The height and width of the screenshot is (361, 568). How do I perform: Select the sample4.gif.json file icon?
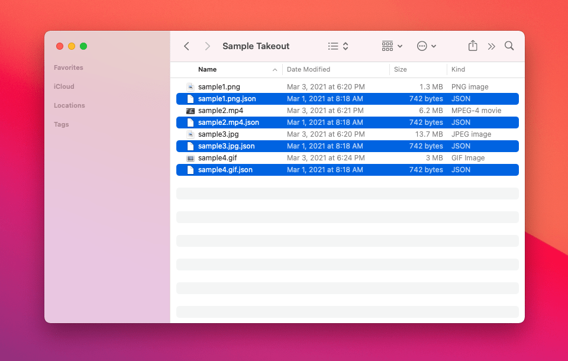point(190,170)
